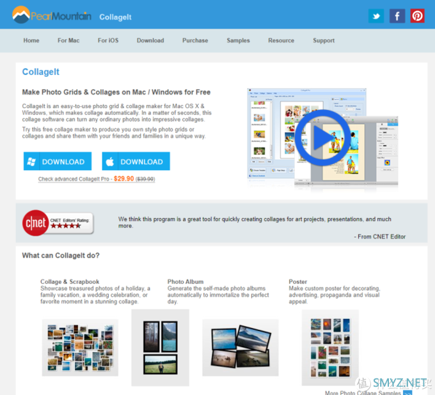The width and height of the screenshot is (435, 395).
Task: Click the Poster heading
Action: (297, 282)
